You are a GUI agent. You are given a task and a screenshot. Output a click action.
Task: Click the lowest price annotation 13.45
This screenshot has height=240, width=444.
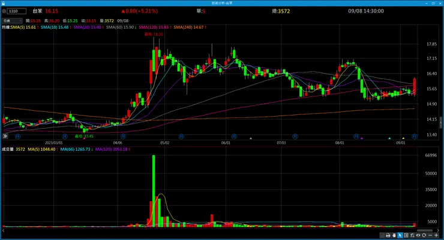click(84, 136)
